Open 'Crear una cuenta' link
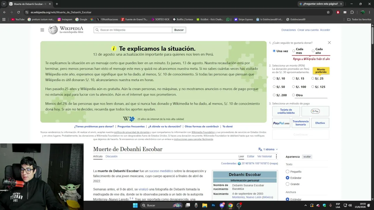The width and height of the screenshot is (374, 210). (x=308, y=30)
